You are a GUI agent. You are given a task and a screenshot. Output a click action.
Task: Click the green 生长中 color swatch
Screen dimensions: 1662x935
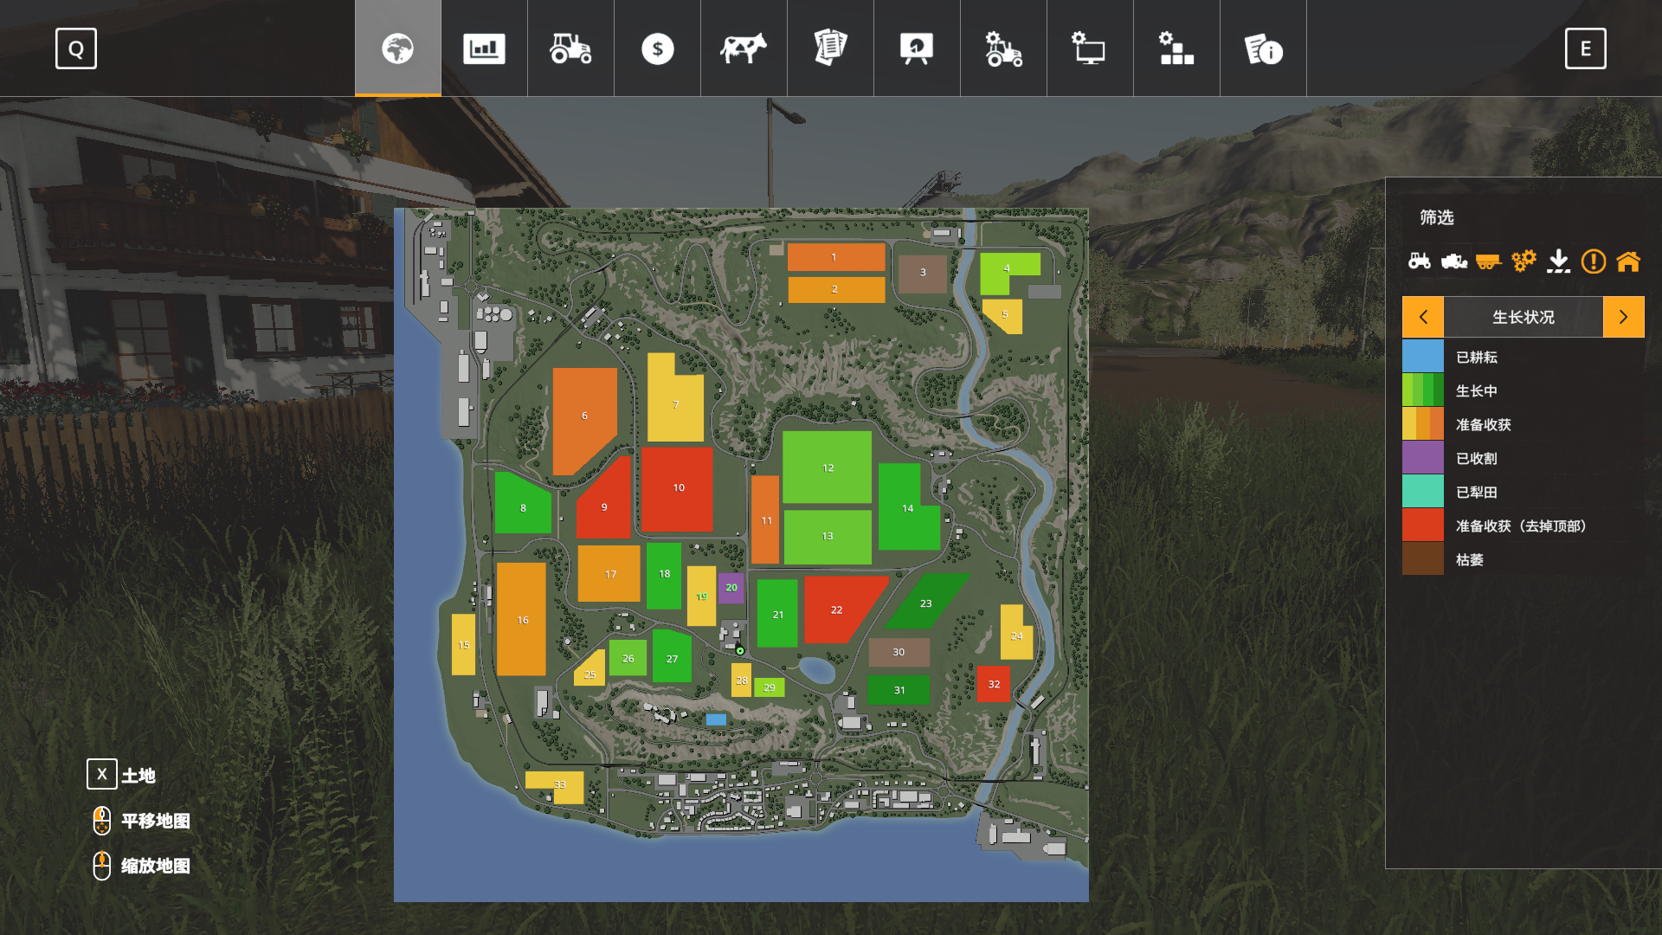click(x=1423, y=390)
